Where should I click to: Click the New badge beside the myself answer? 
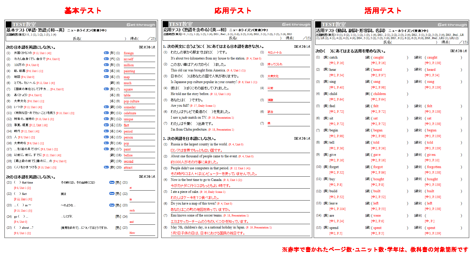[106, 59]
